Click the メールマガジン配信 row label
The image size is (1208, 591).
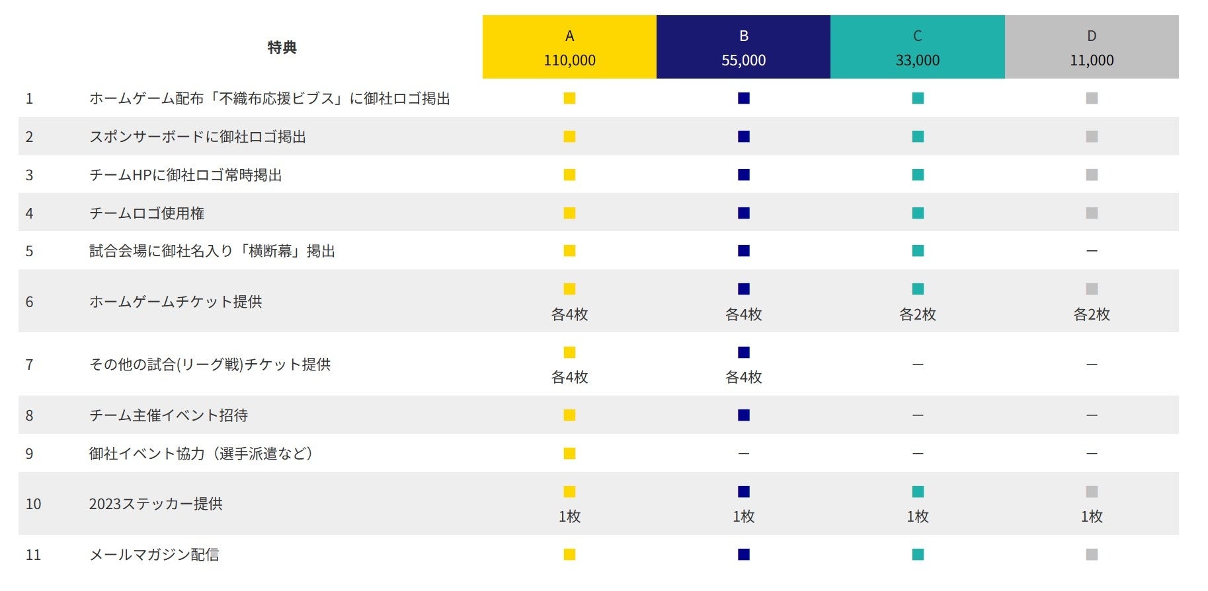pos(154,555)
